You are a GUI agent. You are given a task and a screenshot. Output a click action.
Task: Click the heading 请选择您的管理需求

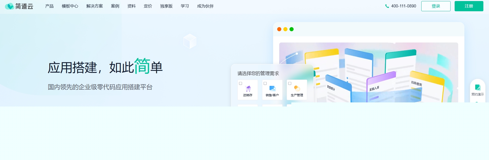coord(258,73)
